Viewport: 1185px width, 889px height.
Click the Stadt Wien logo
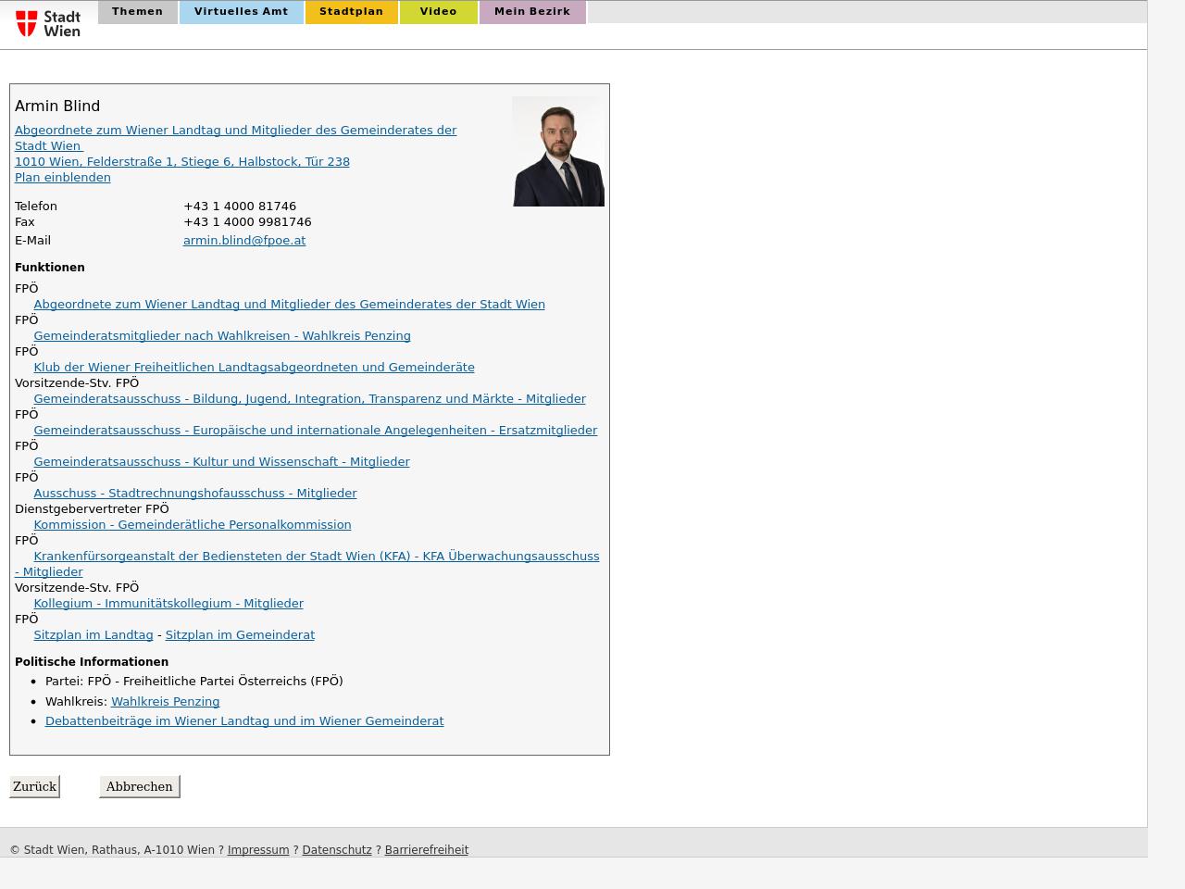[48, 23]
